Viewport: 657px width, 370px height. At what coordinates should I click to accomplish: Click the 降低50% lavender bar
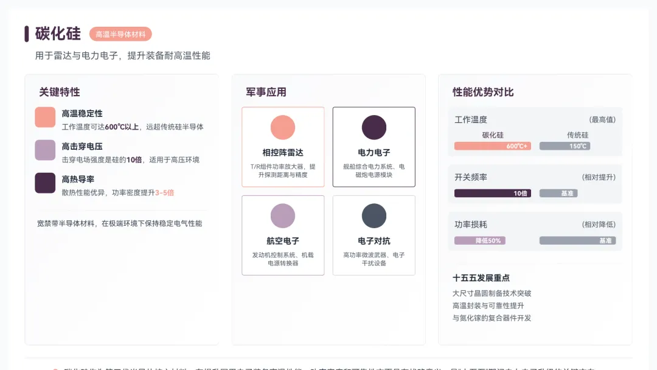[x=480, y=240]
